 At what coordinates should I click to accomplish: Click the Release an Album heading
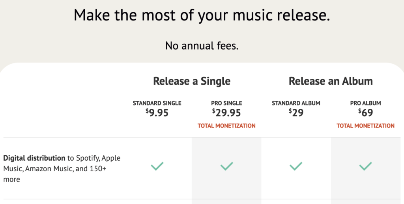tap(331, 81)
